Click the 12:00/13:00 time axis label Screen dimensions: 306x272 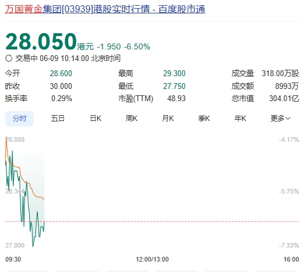pyautogui.click(x=152, y=259)
